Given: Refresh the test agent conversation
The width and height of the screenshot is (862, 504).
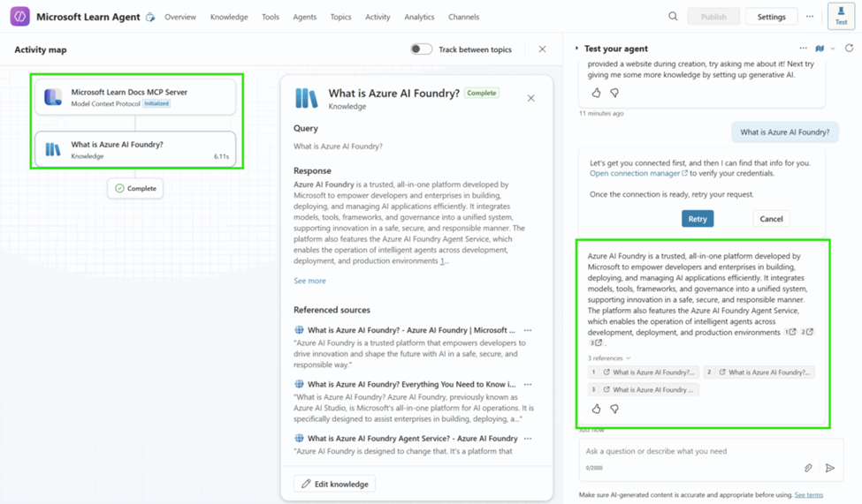Looking at the screenshot, I should (x=849, y=49).
